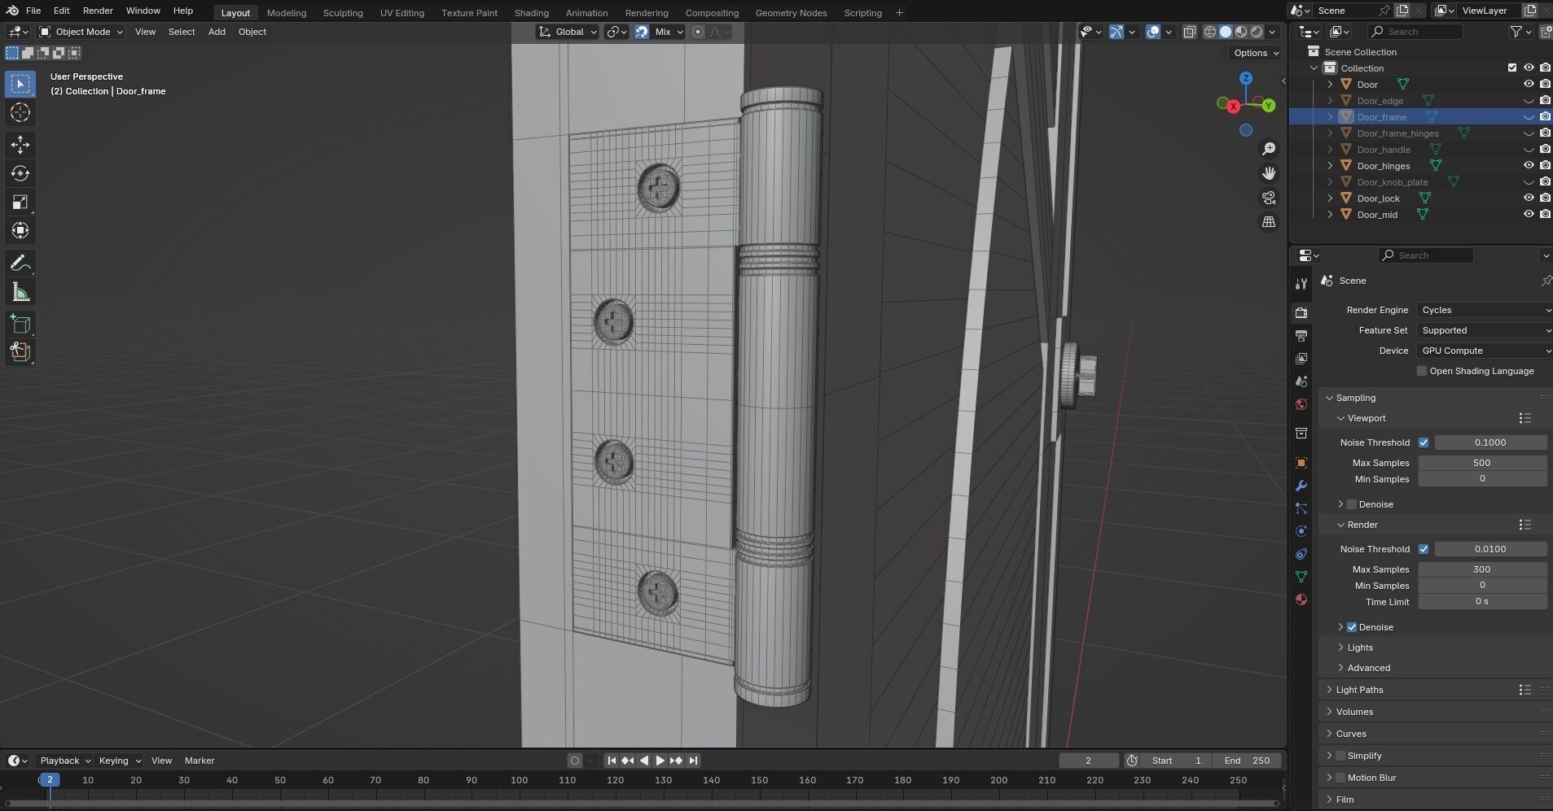Open Global transform orientation dropdown
1553x811 pixels.
[568, 32]
